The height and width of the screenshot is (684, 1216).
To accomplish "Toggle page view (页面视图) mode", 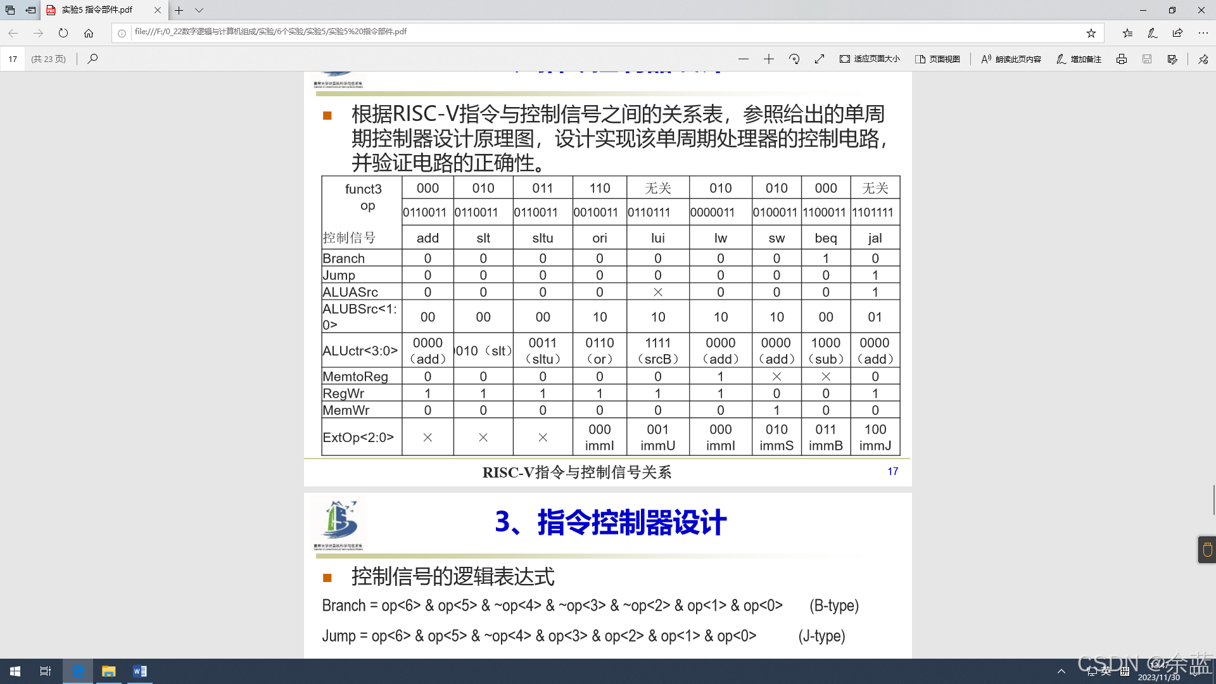I will [x=937, y=59].
